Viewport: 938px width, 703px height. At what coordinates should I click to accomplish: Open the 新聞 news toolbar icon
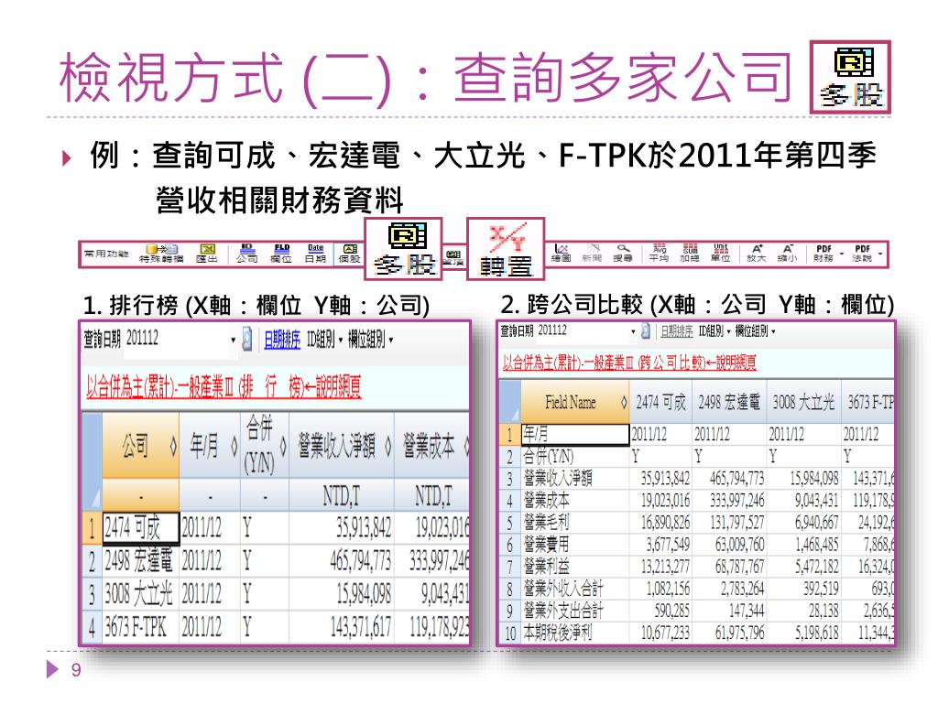click(x=592, y=254)
